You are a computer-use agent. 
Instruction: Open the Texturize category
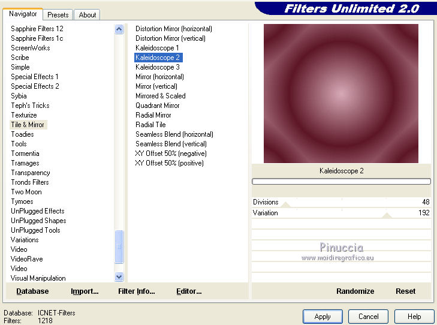coord(24,115)
